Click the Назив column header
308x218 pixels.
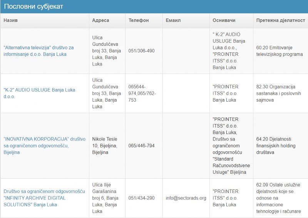coord(11,20)
